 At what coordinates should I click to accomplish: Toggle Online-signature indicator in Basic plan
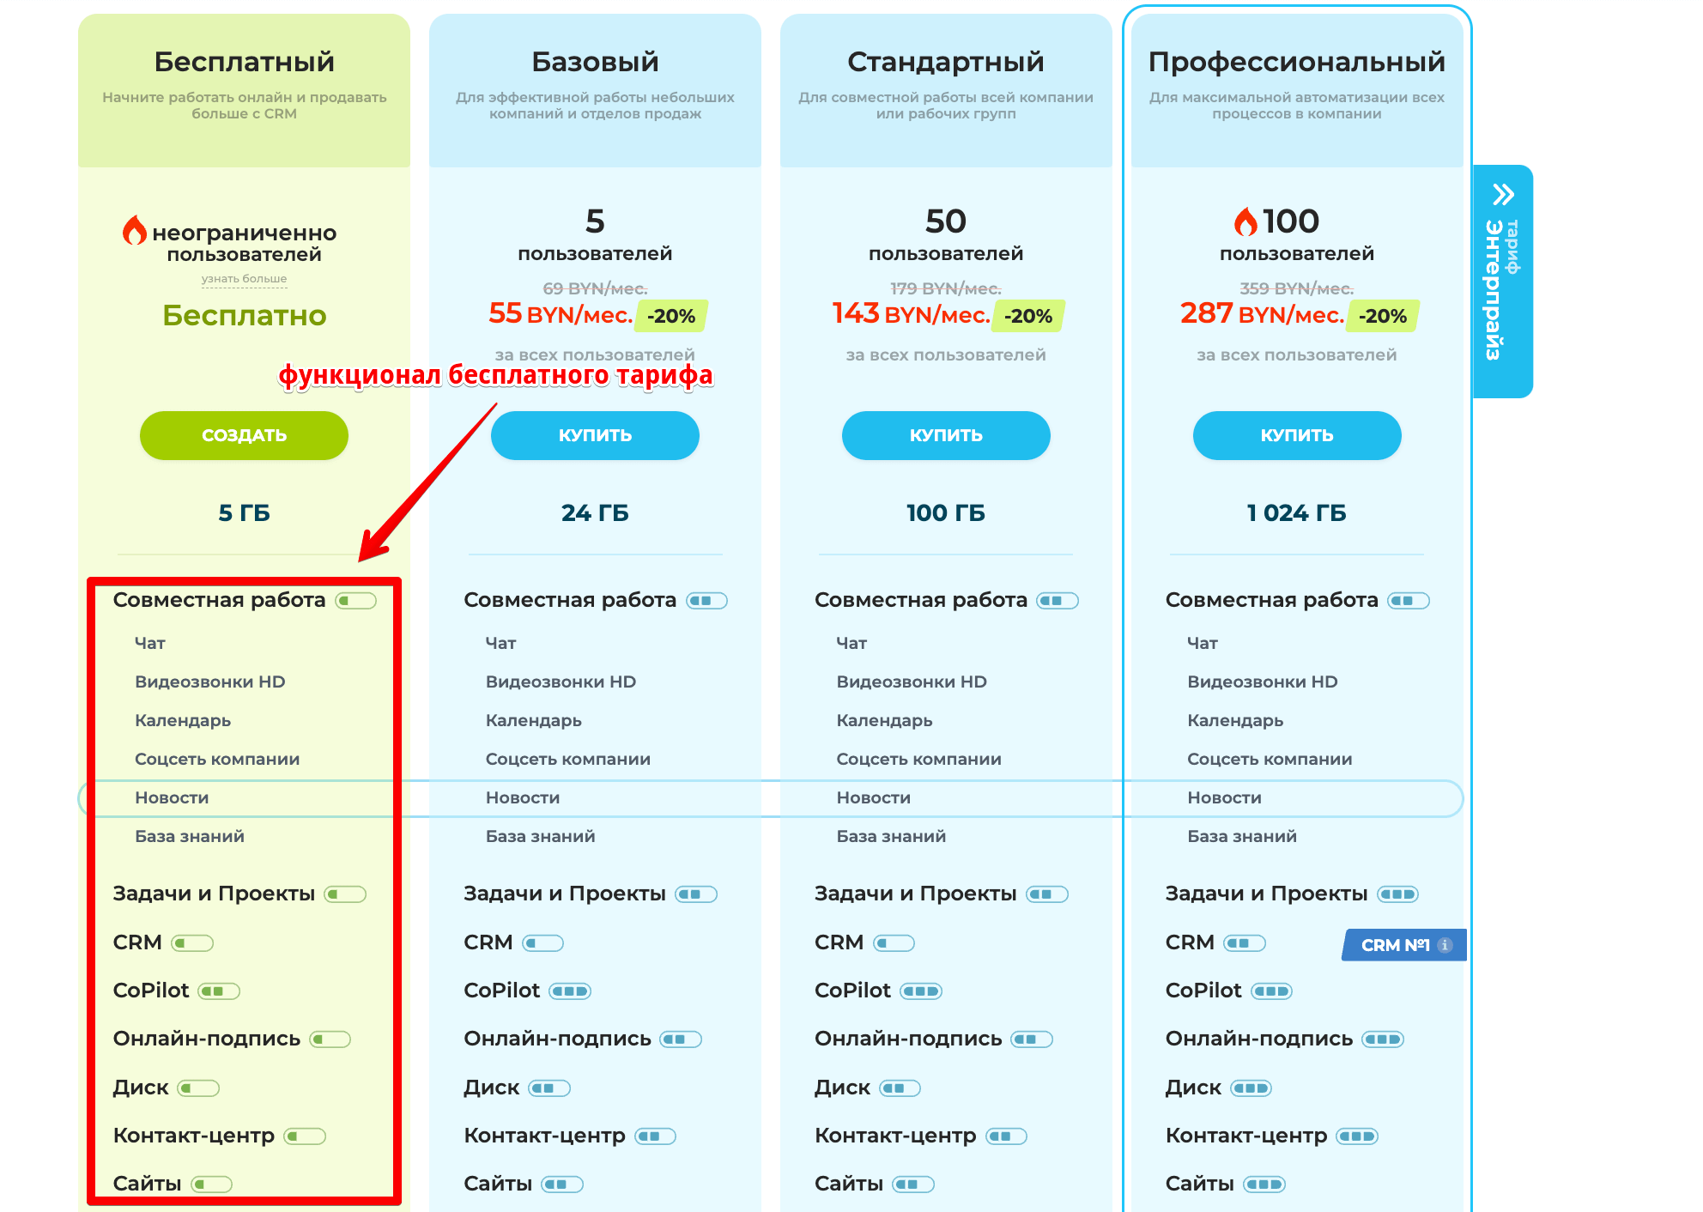pyautogui.click(x=681, y=1039)
